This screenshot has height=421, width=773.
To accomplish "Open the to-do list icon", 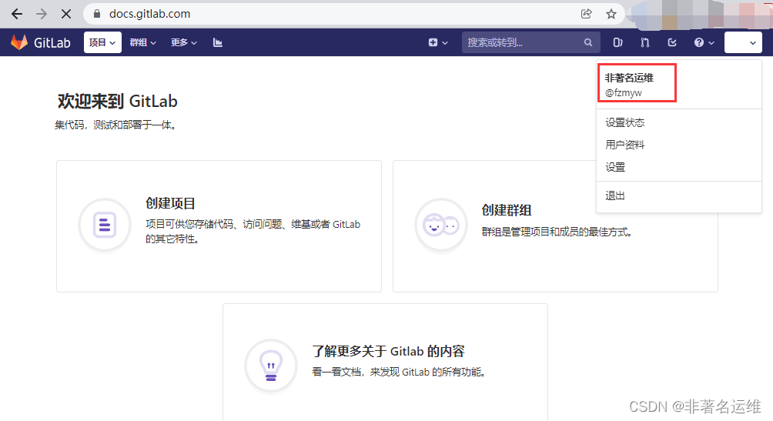I will click(x=672, y=42).
